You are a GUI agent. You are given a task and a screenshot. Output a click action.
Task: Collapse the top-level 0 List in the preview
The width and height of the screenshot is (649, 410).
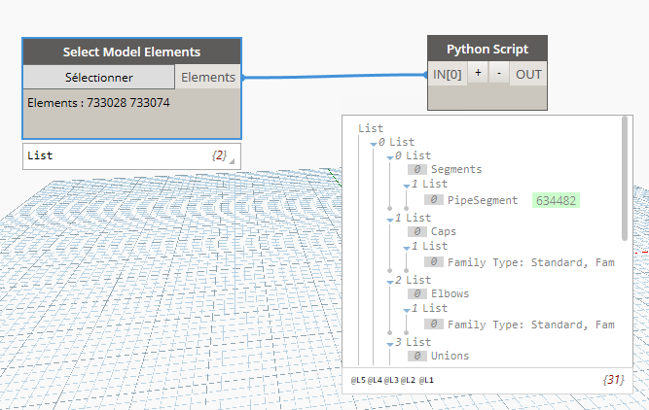coord(374,144)
